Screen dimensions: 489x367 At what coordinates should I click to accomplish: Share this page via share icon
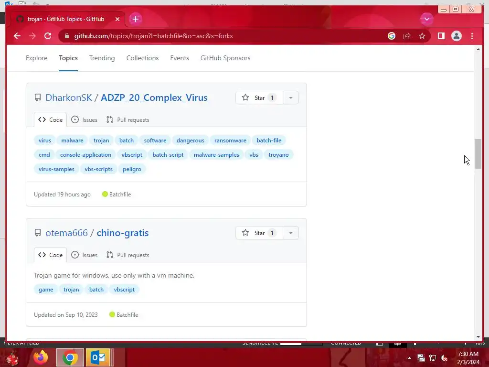[407, 36]
